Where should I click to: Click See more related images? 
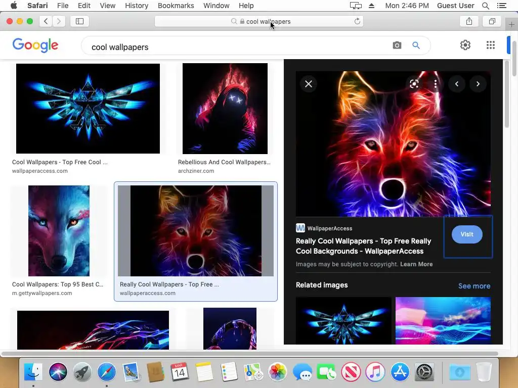tap(474, 286)
